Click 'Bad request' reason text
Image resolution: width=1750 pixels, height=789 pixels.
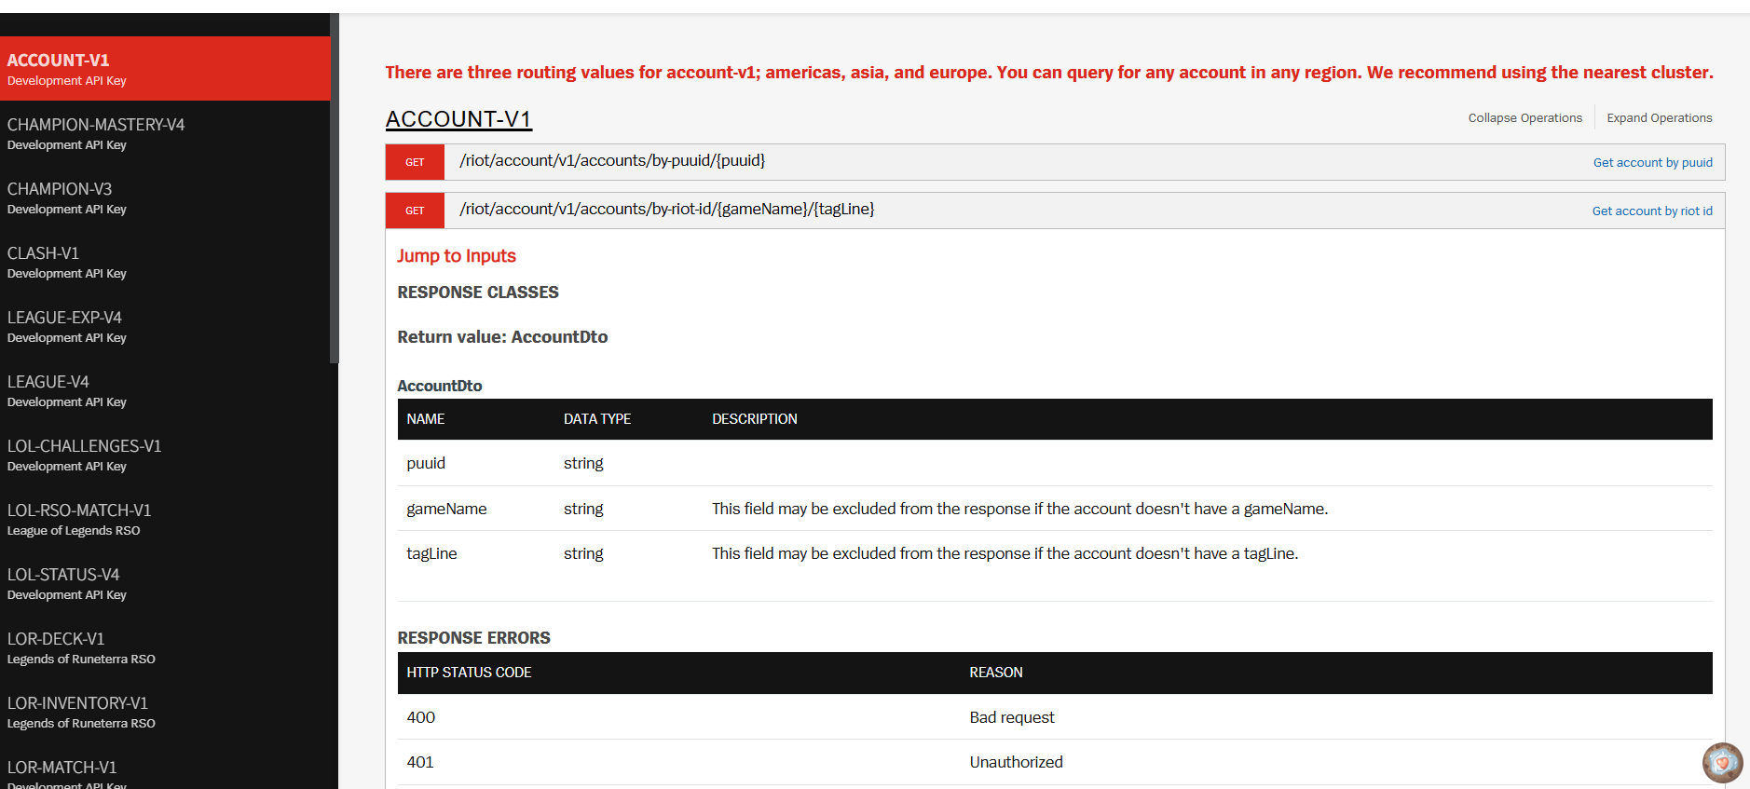tap(1012, 717)
